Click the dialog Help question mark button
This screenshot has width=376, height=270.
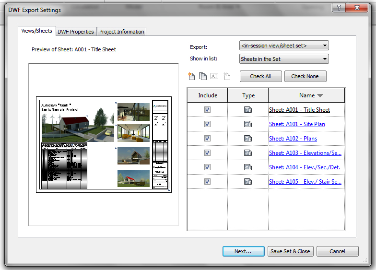pyautogui.click(x=339, y=9)
